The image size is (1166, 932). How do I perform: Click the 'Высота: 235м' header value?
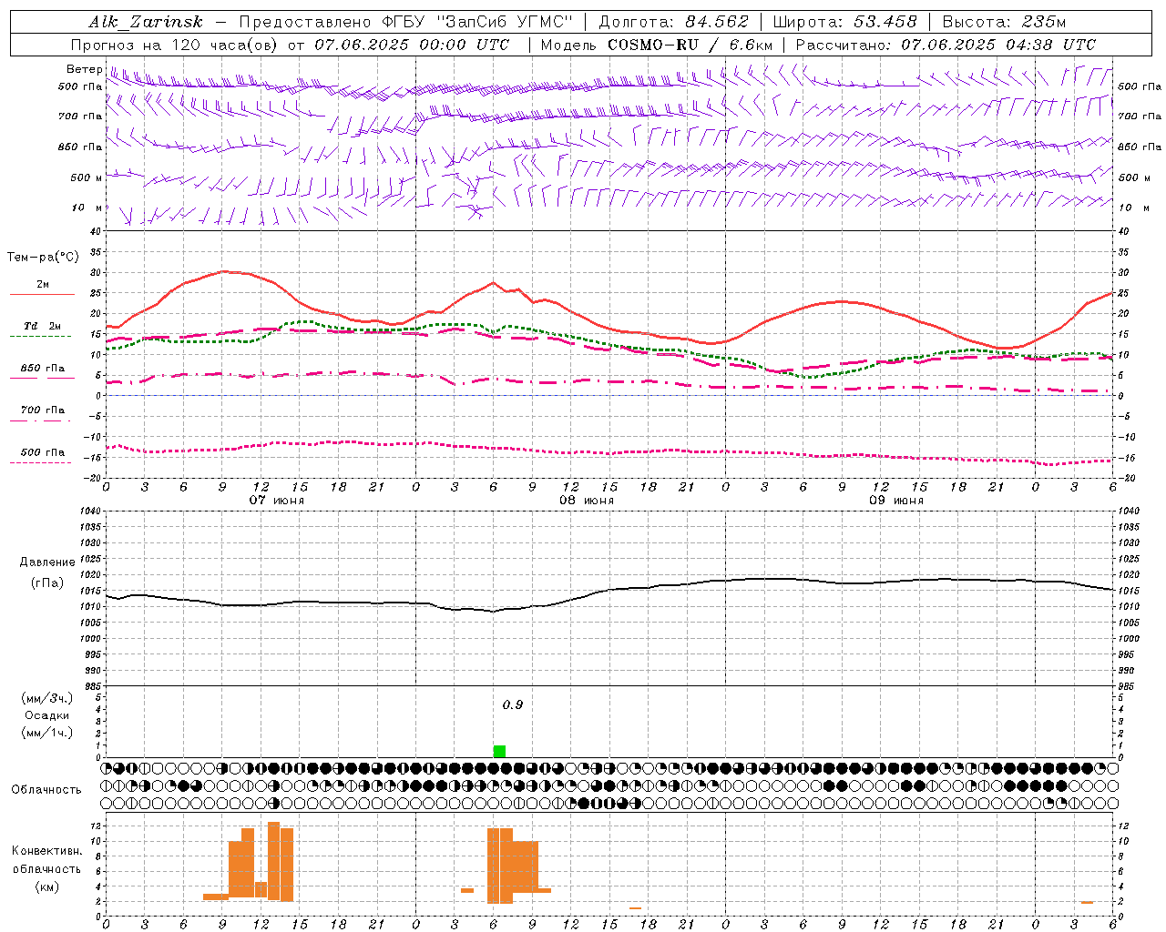tap(1004, 22)
